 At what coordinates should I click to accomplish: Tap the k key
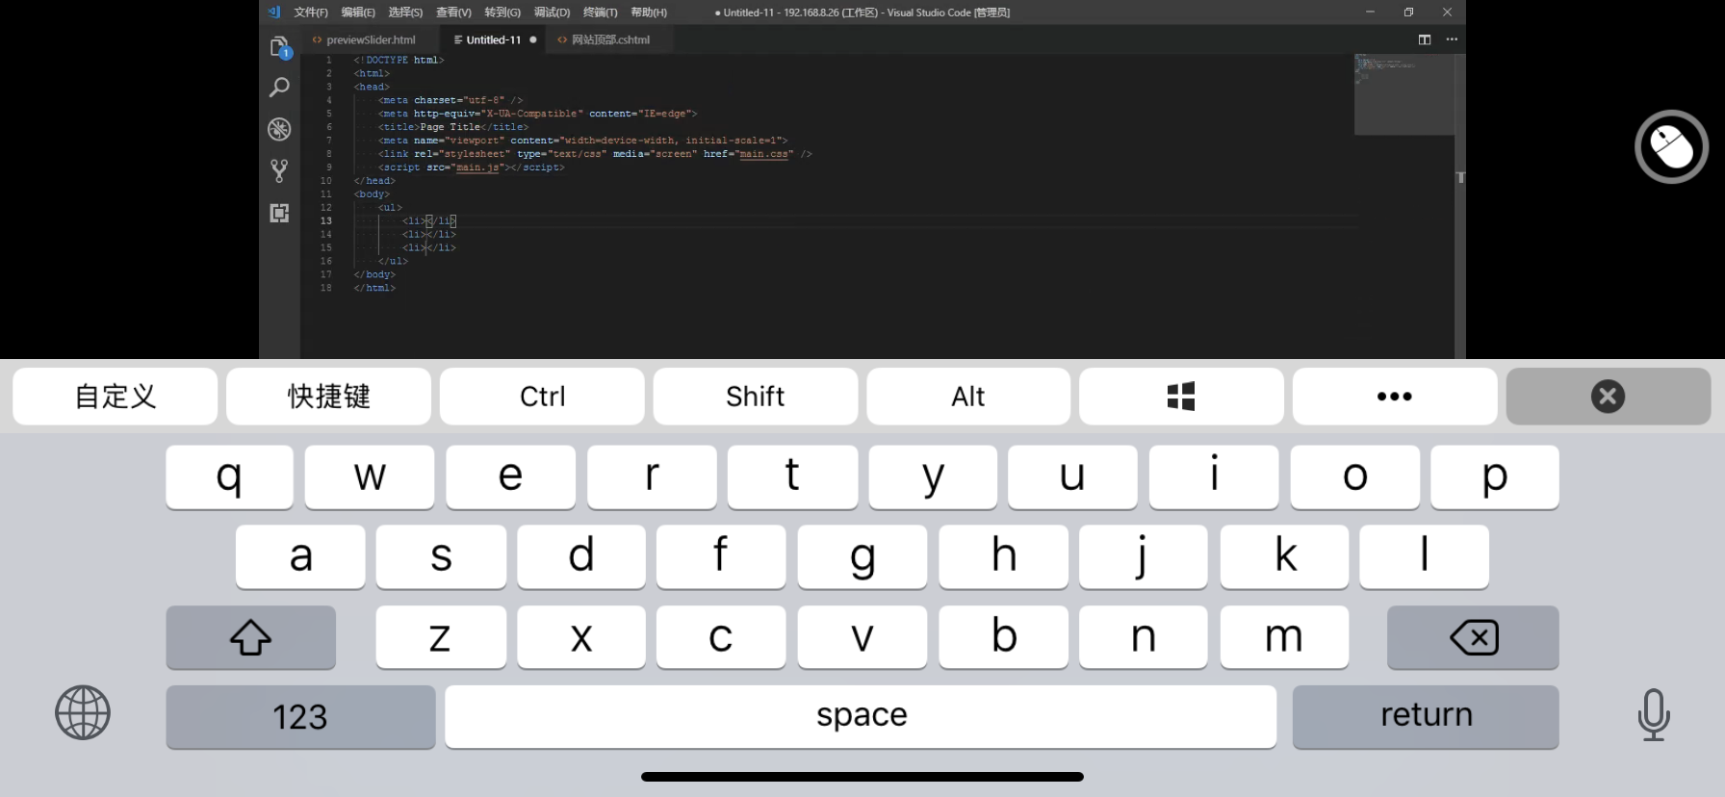click(x=1284, y=556)
